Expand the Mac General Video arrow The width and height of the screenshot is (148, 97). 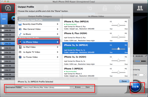(58, 29)
